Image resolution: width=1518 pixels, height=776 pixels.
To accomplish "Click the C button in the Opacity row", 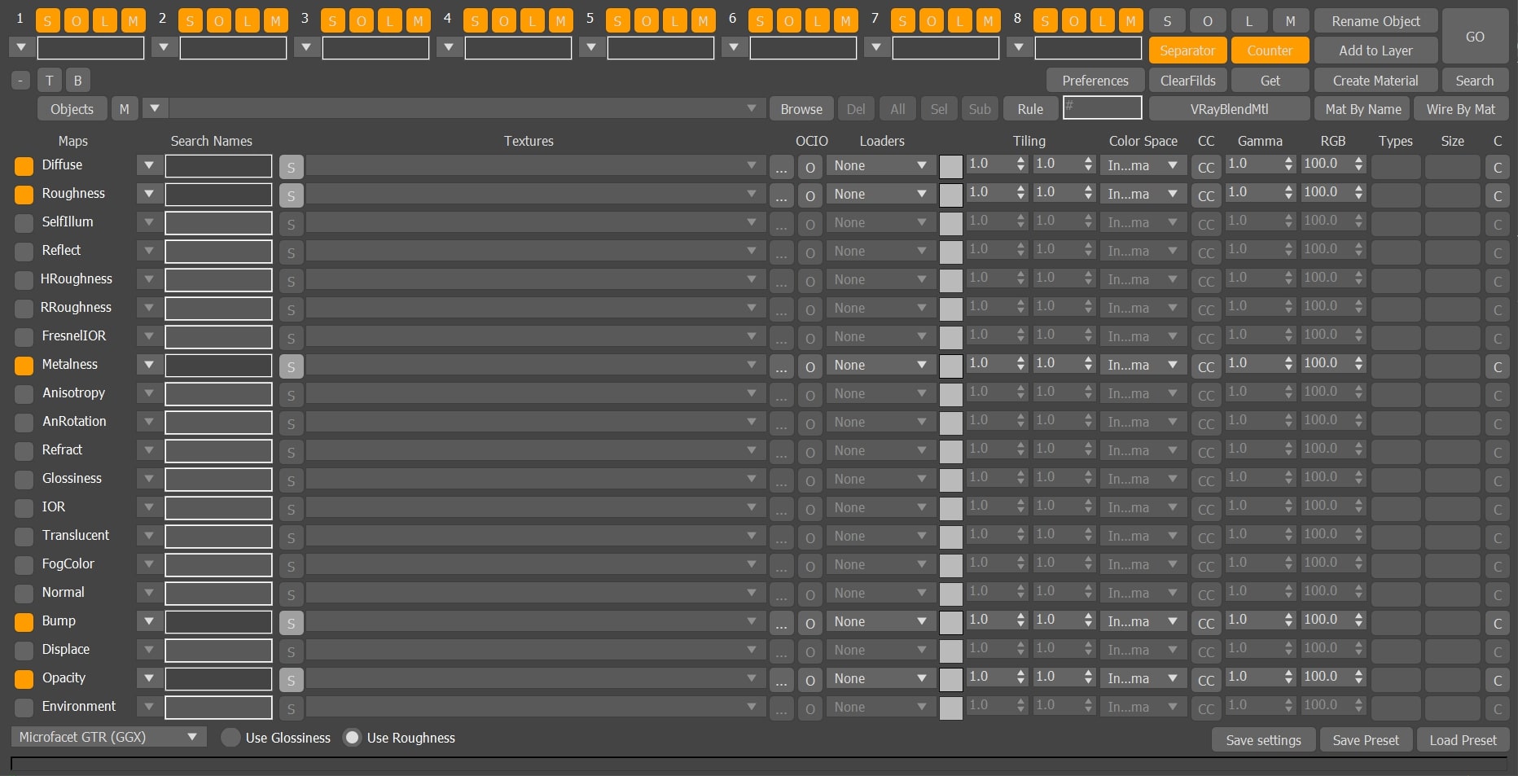I will [x=1497, y=680].
